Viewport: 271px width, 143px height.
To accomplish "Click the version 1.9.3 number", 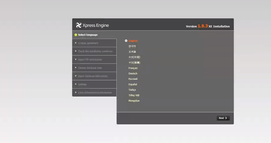I will (203, 26).
